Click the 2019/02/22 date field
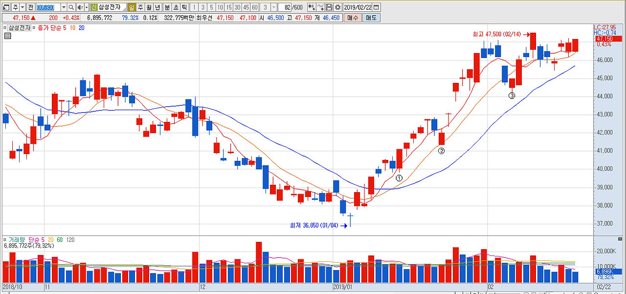Viewport: 626px width, 294px height. pyautogui.click(x=358, y=7)
